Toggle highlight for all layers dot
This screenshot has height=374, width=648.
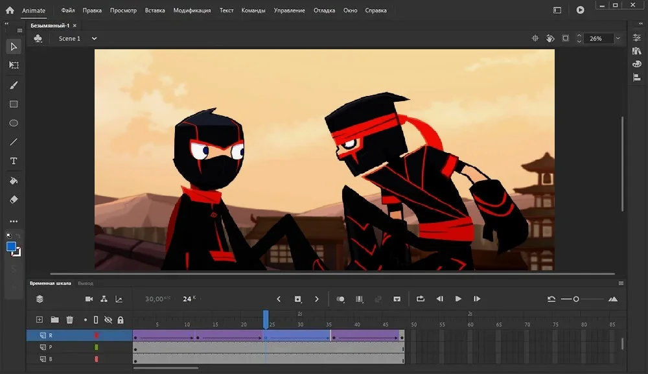[x=85, y=320]
